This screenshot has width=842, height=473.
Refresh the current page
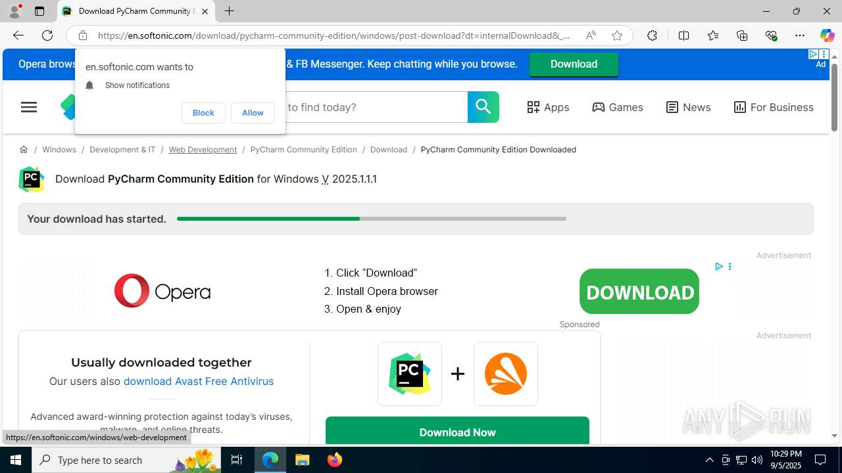tap(47, 35)
